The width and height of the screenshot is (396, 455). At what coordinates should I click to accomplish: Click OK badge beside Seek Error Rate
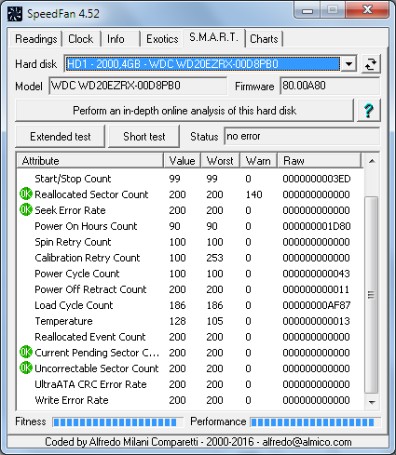26,210
